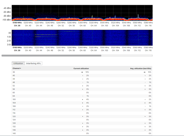Select the channel 36 table row
This screenshot has width=184, height=136.
point(82,72)
